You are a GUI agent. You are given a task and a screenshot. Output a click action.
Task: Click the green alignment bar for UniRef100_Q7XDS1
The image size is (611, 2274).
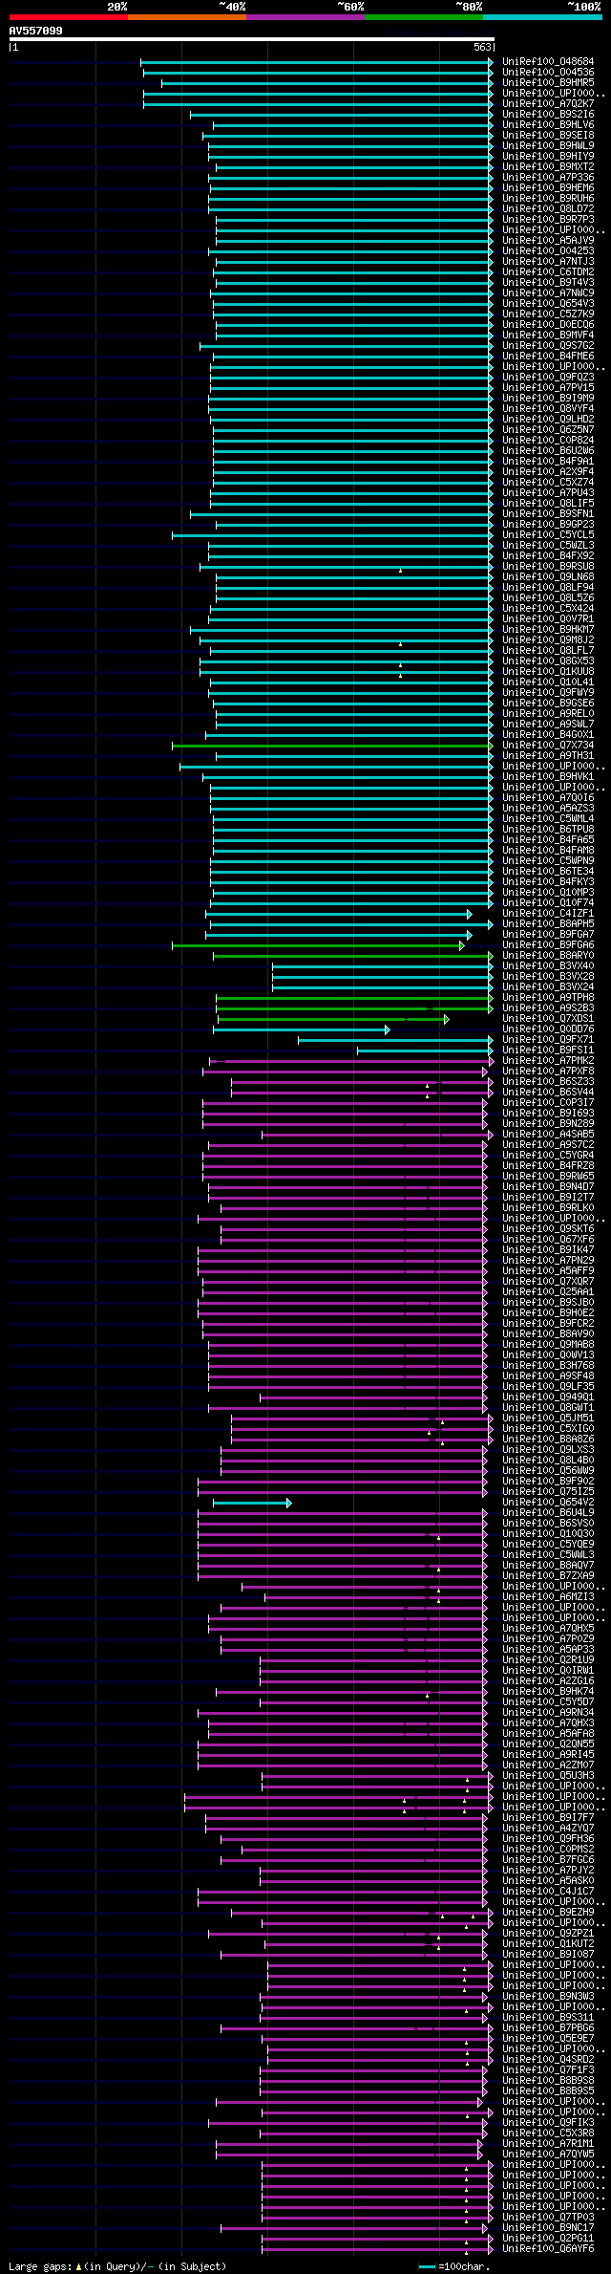click(x=333, y=1019)
